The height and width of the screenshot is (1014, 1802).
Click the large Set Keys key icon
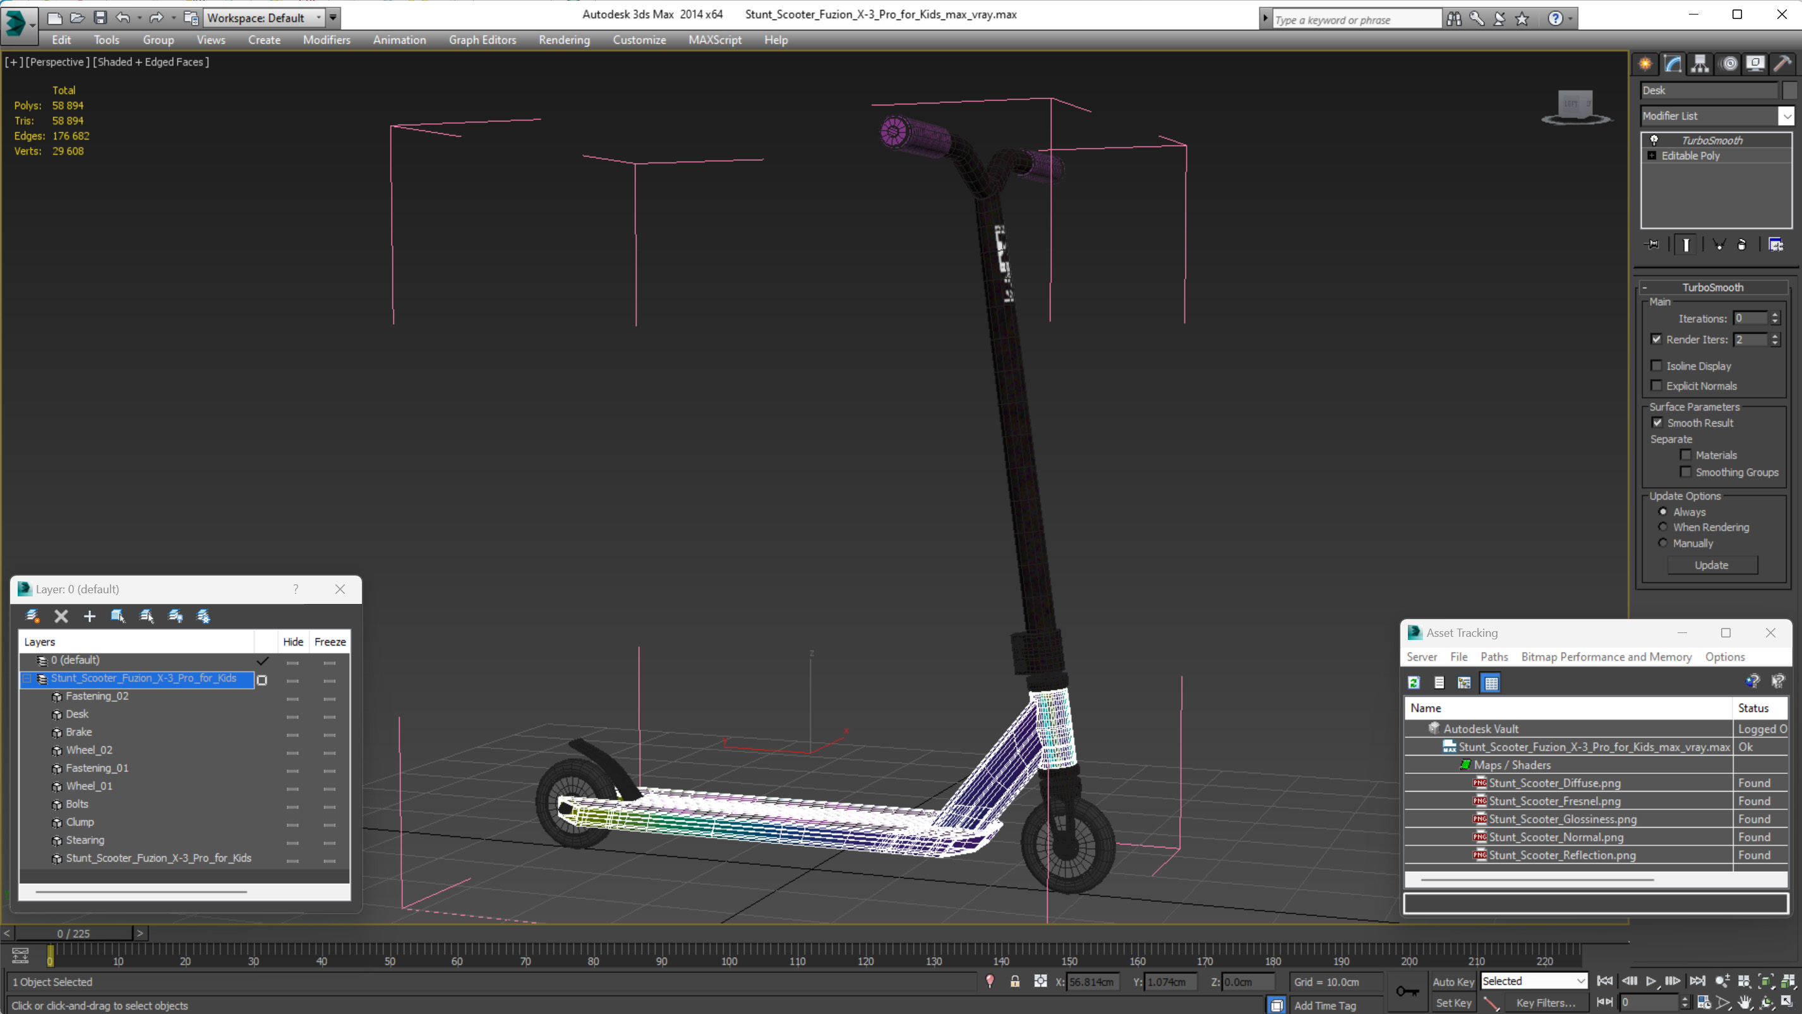point(1407,991)
